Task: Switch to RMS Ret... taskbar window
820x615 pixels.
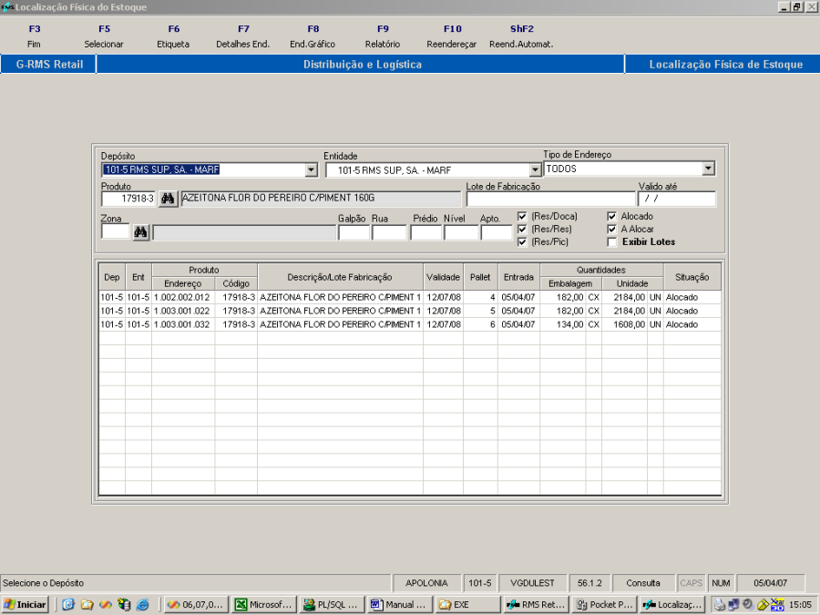Action: coord(536,605)
